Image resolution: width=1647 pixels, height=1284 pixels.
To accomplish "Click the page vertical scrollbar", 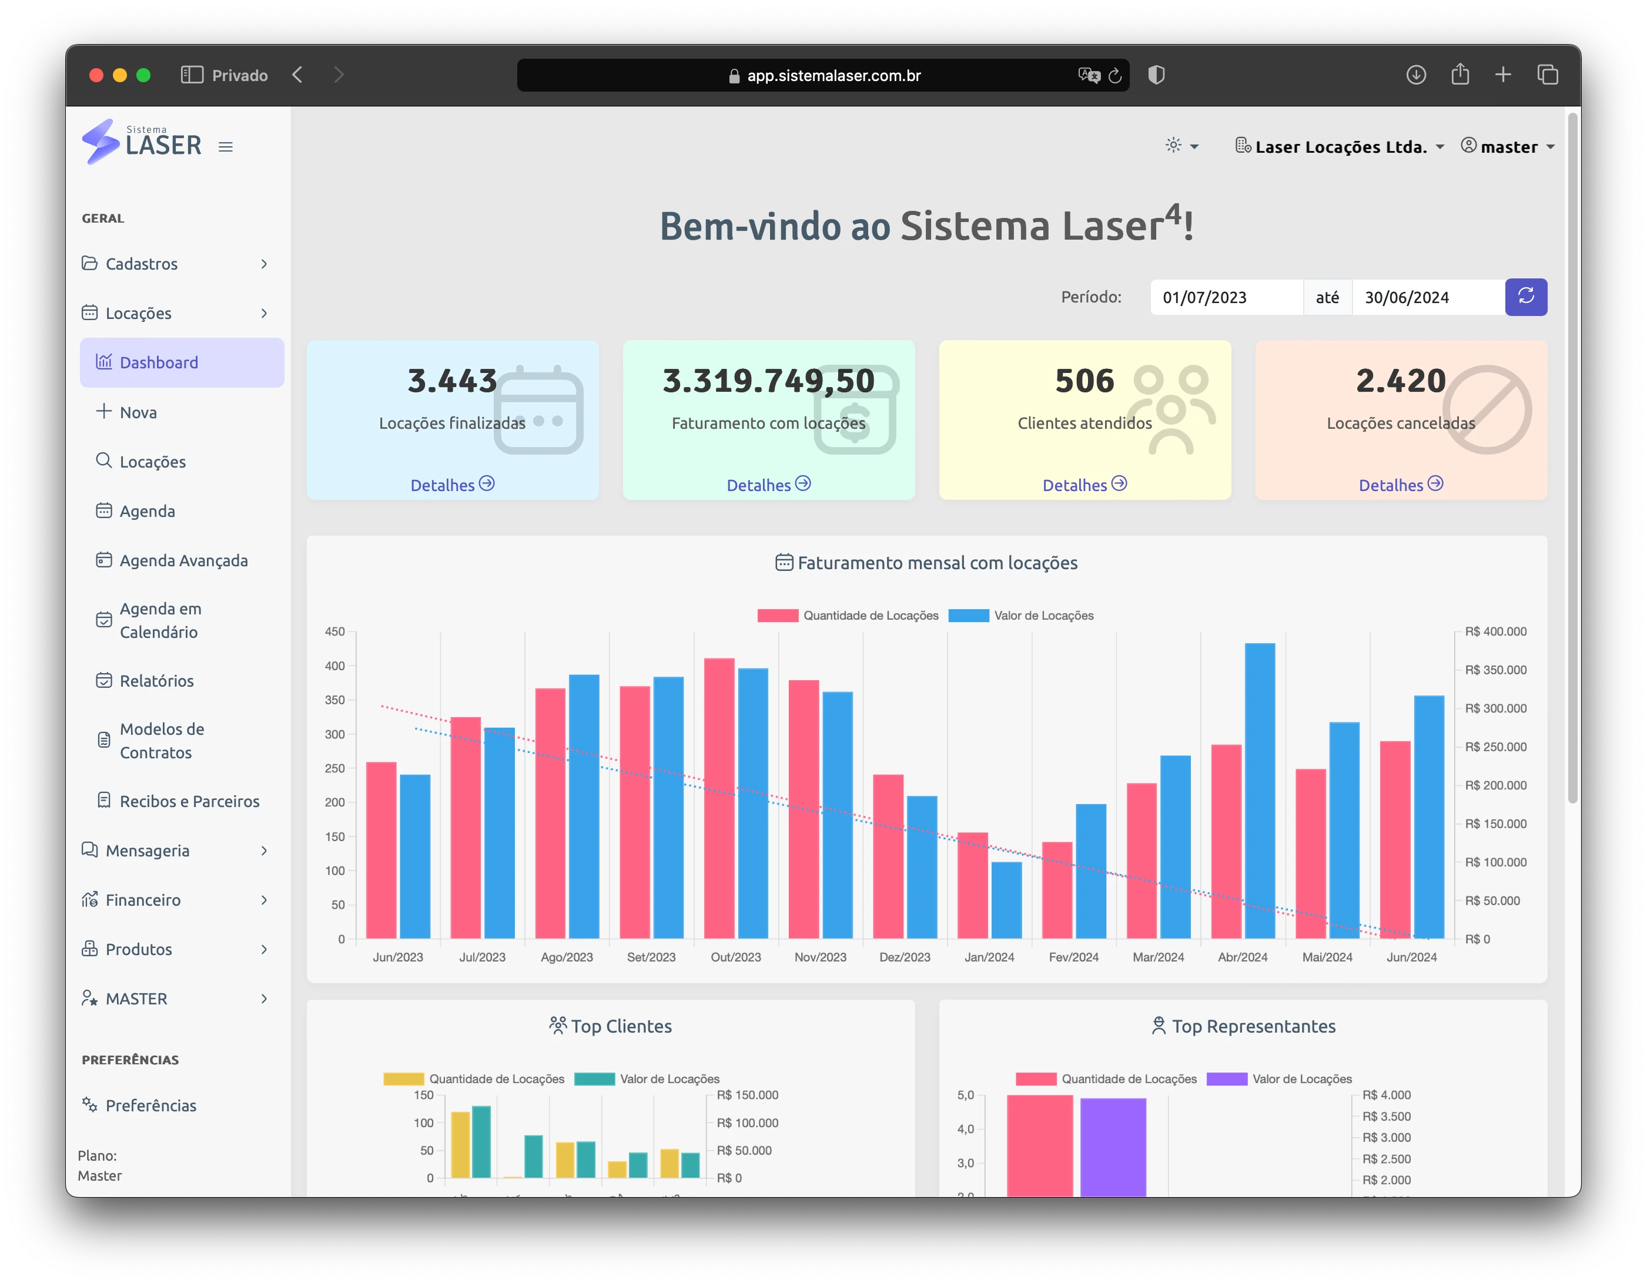I will pos(1572,458).
